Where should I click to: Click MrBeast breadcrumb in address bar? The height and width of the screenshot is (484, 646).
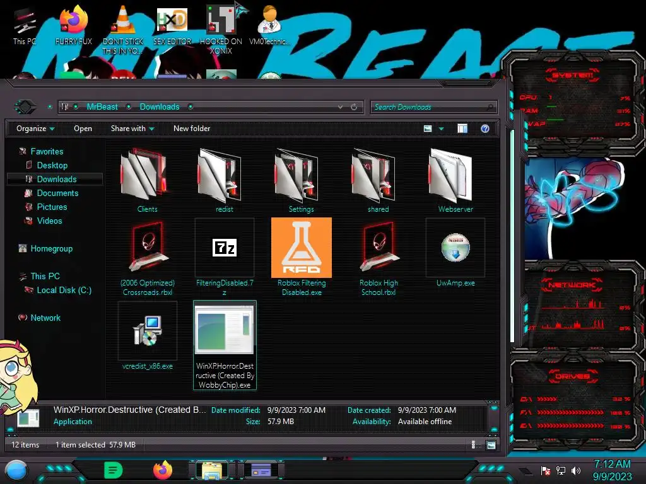(x=102, y=107)
